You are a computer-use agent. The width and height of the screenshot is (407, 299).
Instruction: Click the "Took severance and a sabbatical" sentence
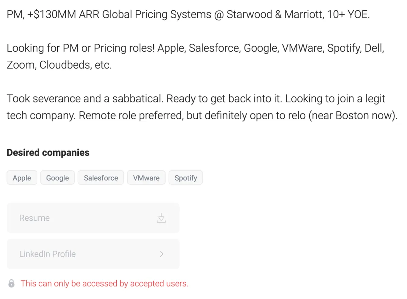point(85,99)
